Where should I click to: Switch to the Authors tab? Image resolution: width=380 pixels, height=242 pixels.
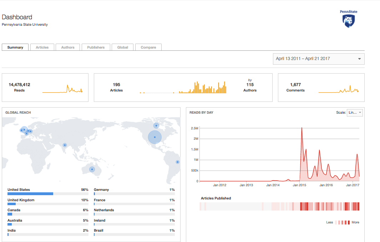[x=68, y=47]
